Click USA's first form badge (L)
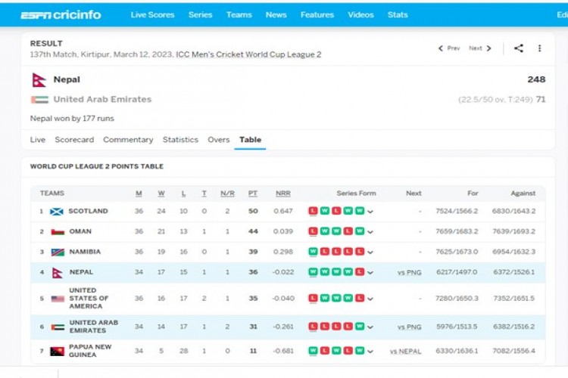568x378 pixels. 313,298
